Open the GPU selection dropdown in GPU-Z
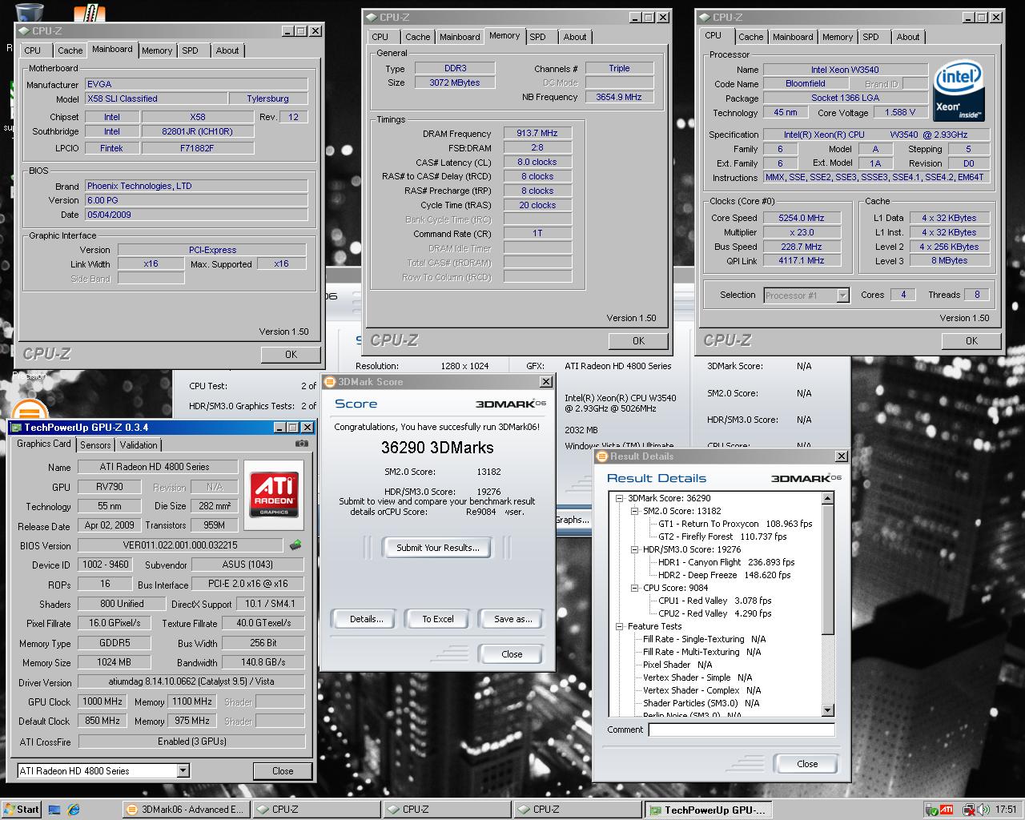The width and height of the screenshot is (1025, 820). click(183, 771)
